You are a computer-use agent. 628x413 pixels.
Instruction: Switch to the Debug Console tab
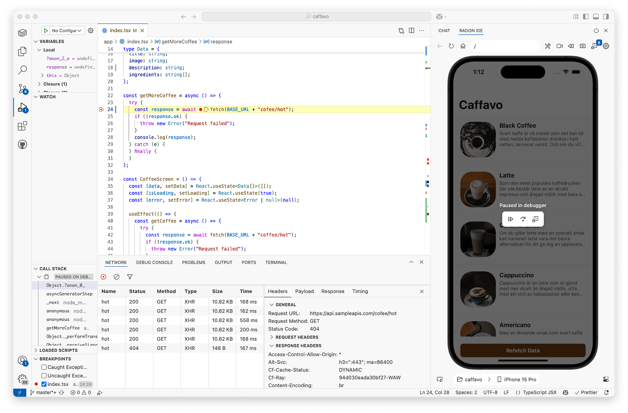(x=154, y=262)
